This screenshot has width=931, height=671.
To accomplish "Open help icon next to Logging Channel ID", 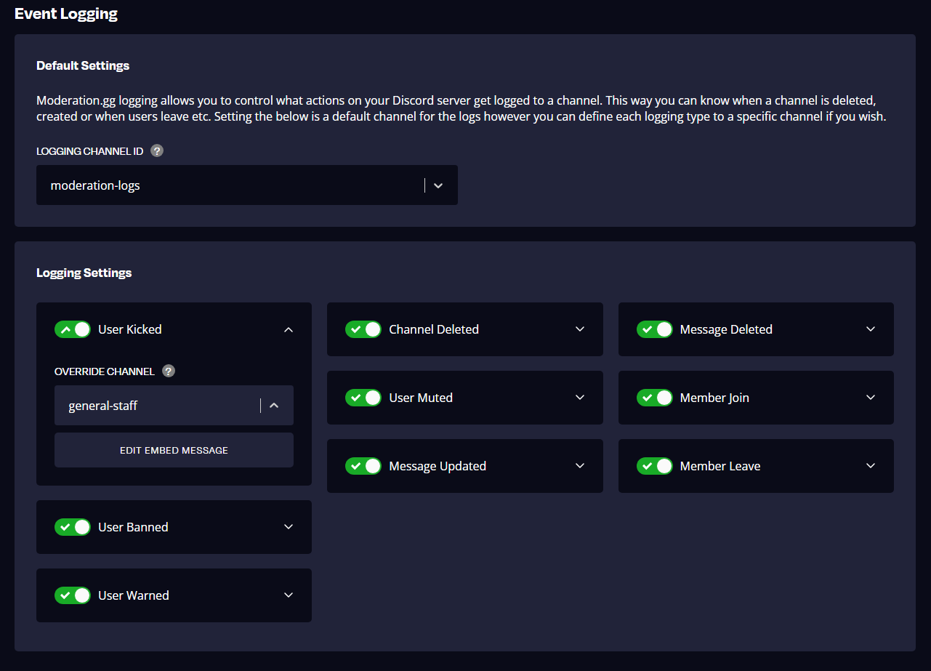I will 156,151.
